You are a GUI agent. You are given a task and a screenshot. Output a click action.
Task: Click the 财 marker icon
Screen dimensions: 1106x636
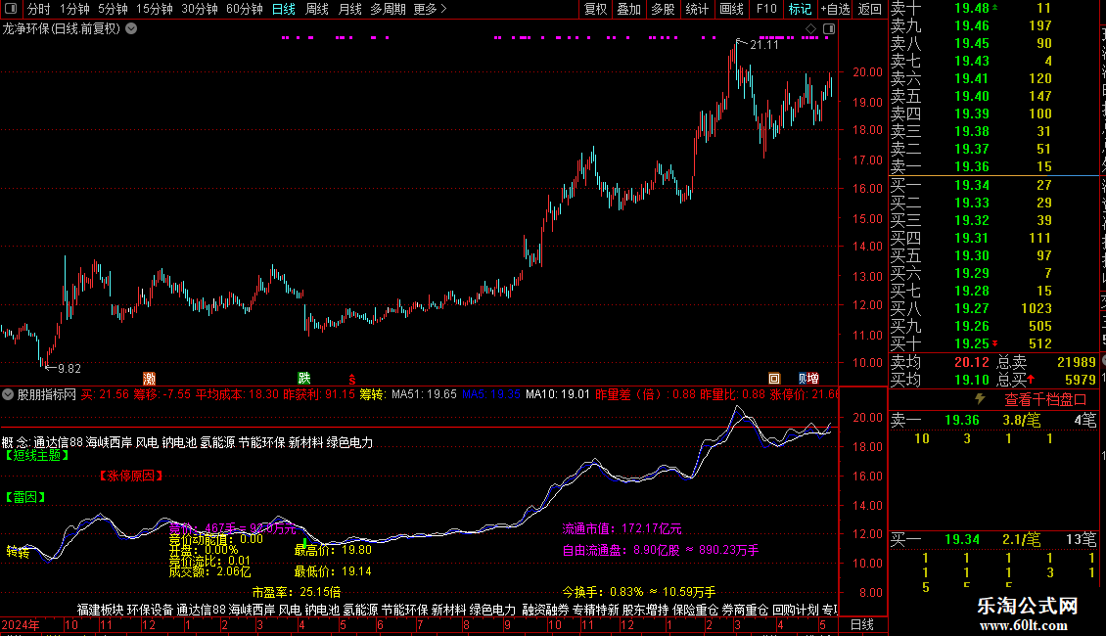point(802,379)
